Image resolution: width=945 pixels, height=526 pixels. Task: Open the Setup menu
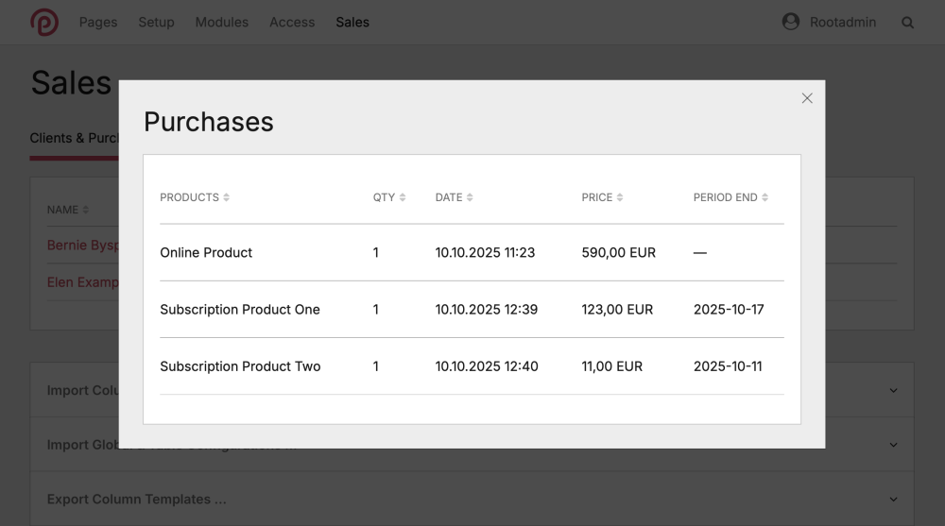156,22
